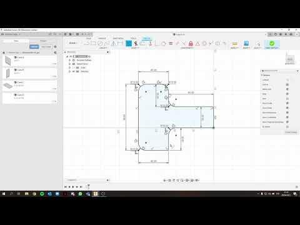The image size is (300, 225).
Task: Select the Rectangle sketch tool
Action: point(93,43)
